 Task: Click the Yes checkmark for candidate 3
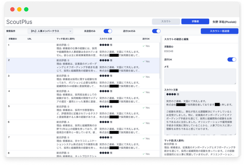[x=143, y=77]
